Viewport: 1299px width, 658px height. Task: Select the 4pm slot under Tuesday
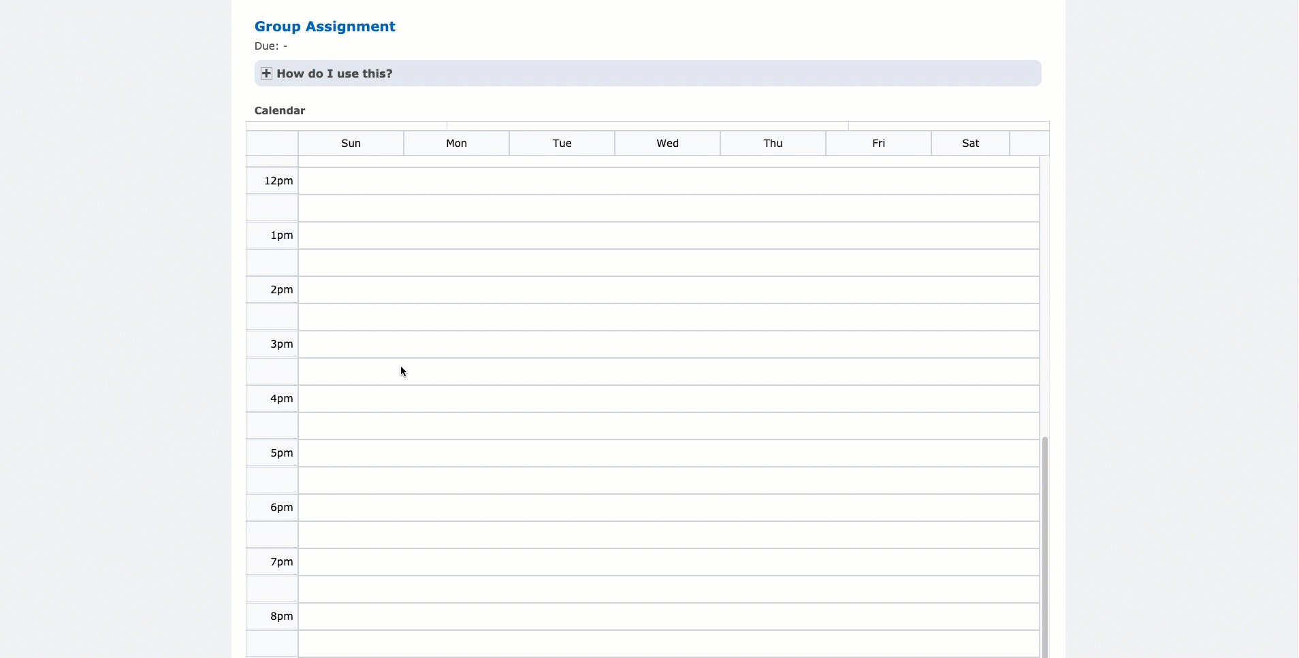pyautogui.click(x=562, y=399)
